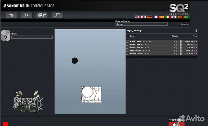Image resolution: width=208 pixels, height=126 pixels.
Task: Open the cases and accessories category
Action: (x=42, y=15)
